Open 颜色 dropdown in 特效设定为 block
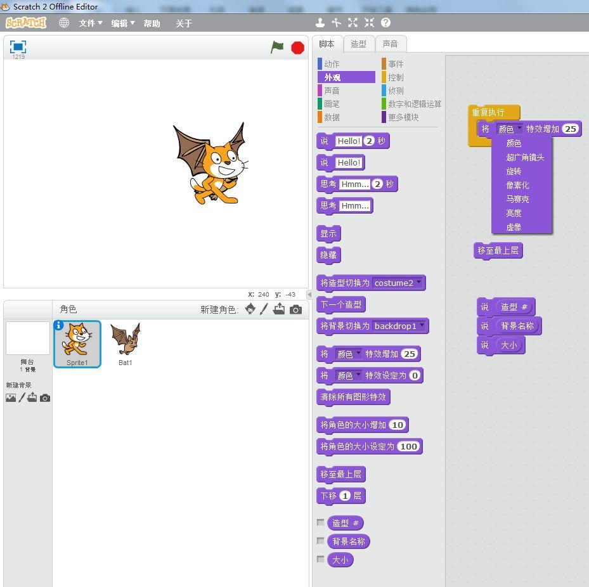This screenshot has width=589, height=587. pyautogui.click(x=348, y=375)
